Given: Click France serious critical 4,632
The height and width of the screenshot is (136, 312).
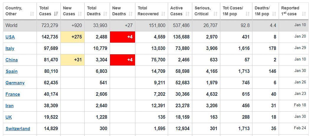Looking at the screenshot, I should (211, 94).
